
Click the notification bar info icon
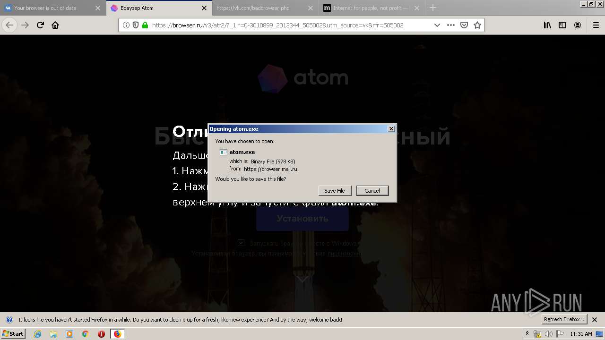(x=9, y=320)
